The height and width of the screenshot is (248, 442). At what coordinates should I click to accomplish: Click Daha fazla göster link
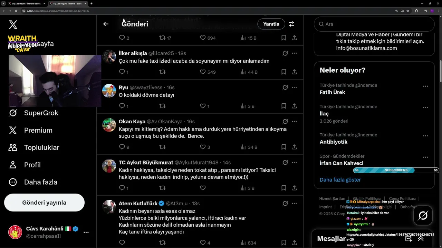pyautogui.click(x=340, y=180)
